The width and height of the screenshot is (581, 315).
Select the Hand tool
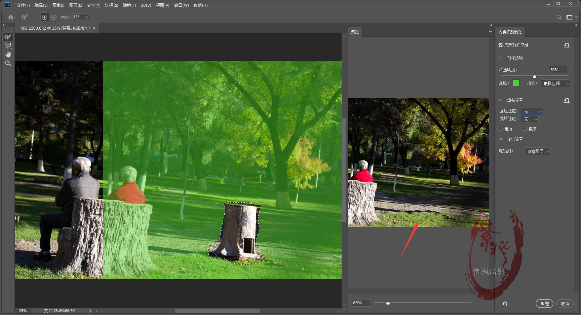pyautogui.click(x=8, y=55)
